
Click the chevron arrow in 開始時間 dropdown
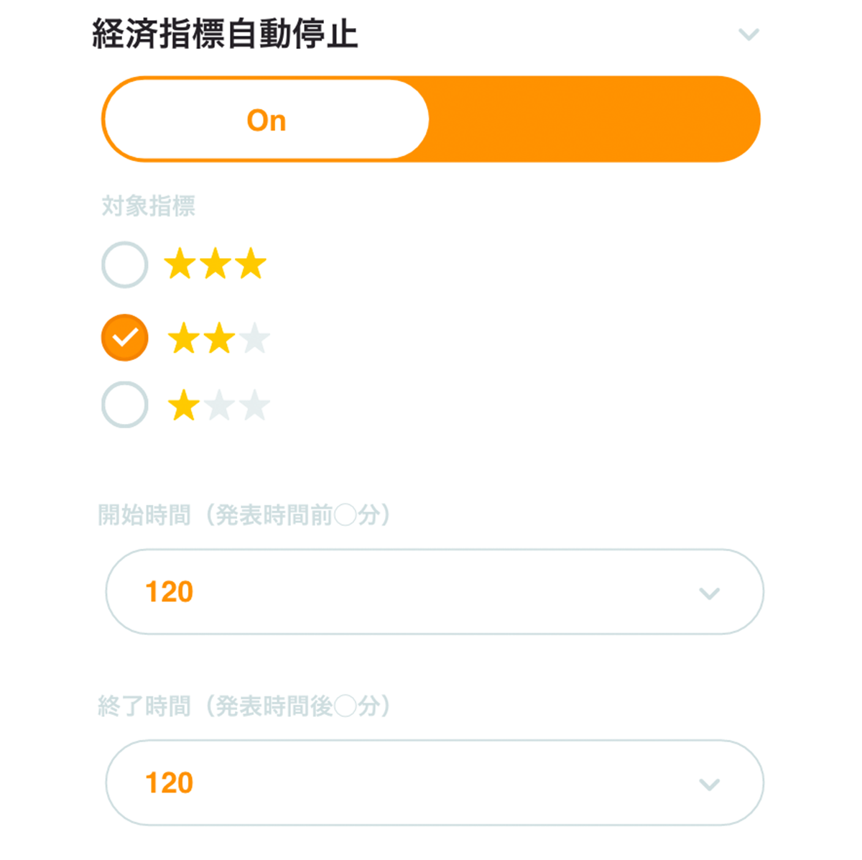(x=710, y=593)
